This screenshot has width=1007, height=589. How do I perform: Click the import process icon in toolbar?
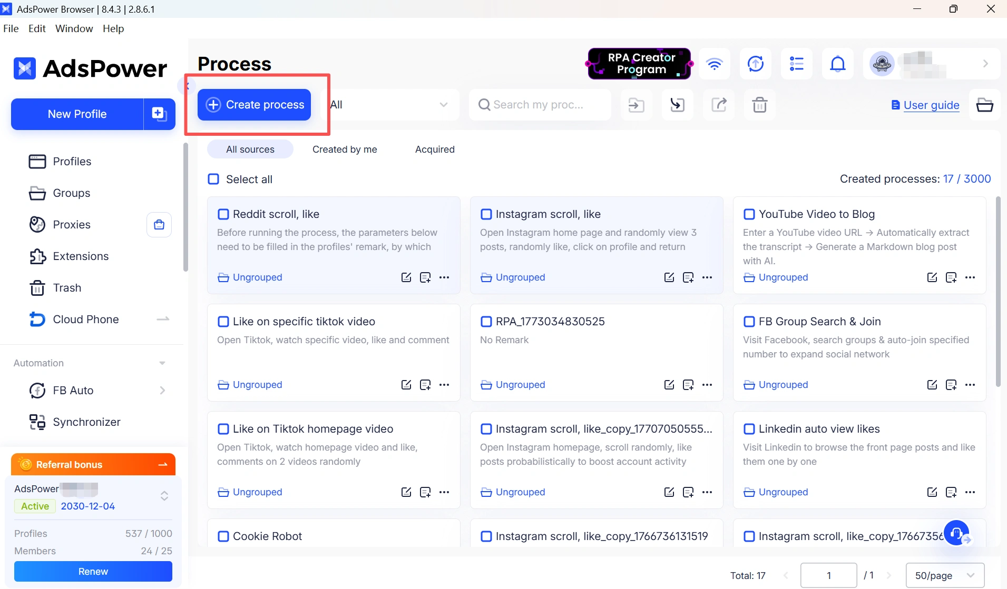coord(636,105)
